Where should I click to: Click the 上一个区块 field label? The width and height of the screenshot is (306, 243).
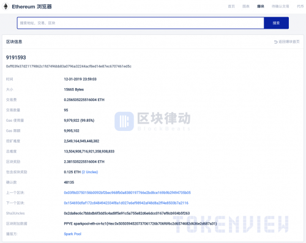(15, 193)
